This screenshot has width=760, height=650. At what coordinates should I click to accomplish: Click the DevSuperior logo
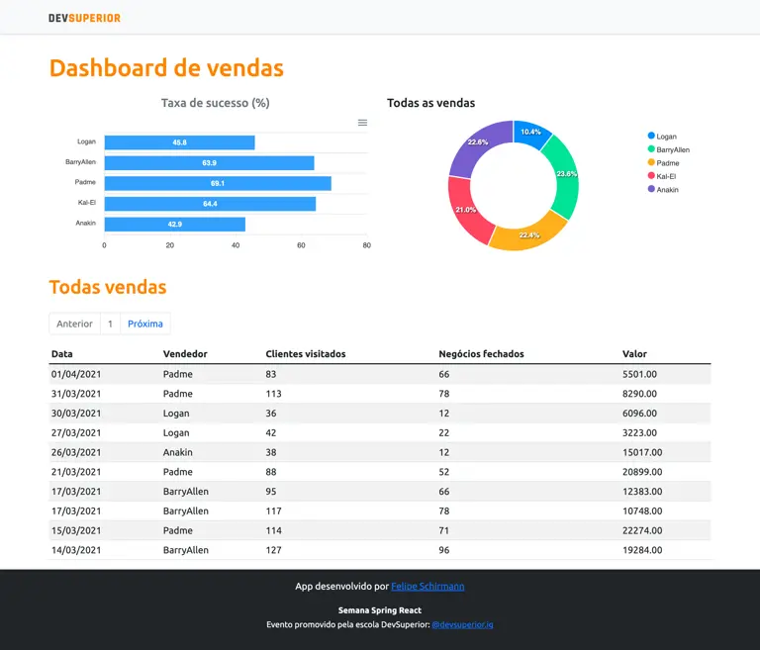point(84,18)
